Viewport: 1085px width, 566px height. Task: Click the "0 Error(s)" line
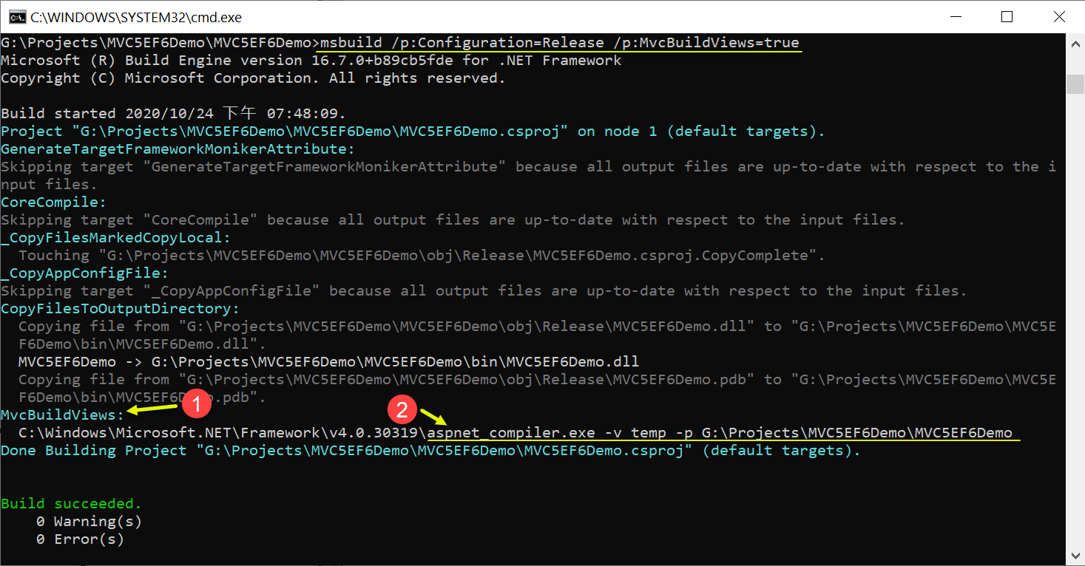click(81, 539)
